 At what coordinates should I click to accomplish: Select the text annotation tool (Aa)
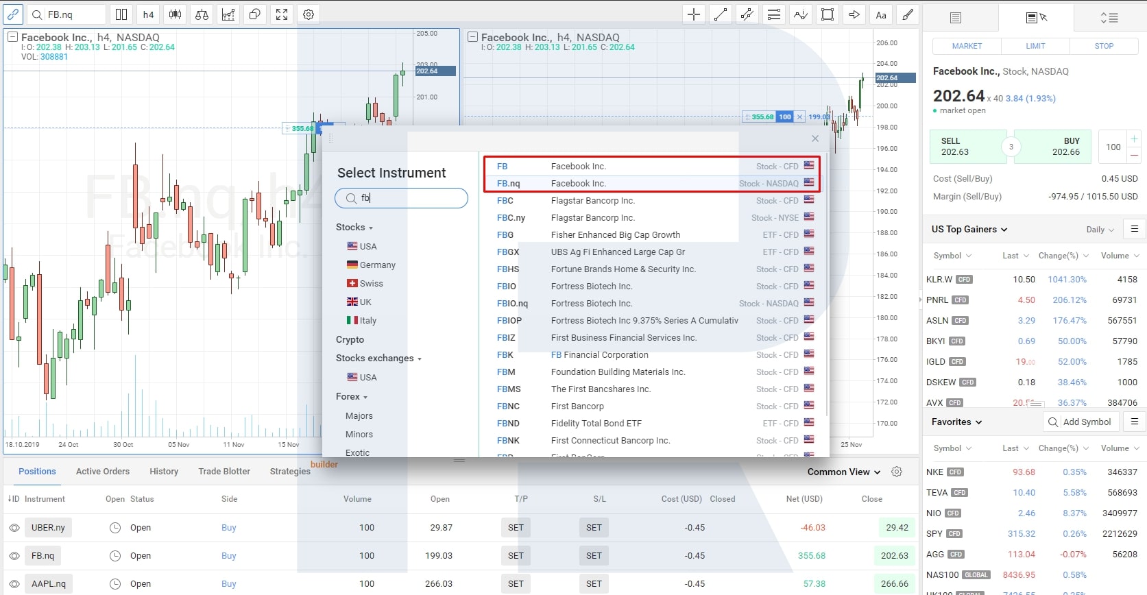(881, 14)
